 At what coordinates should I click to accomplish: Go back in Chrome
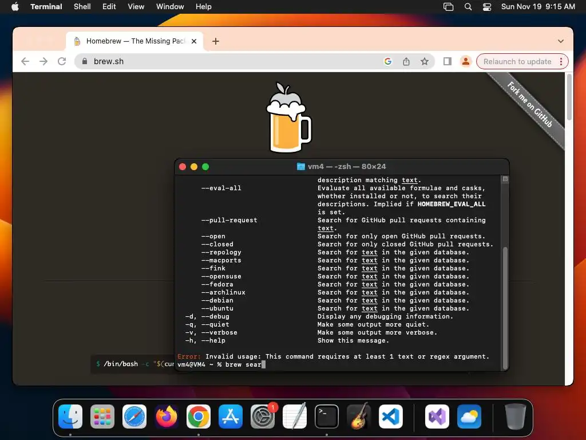coord(25,61)
